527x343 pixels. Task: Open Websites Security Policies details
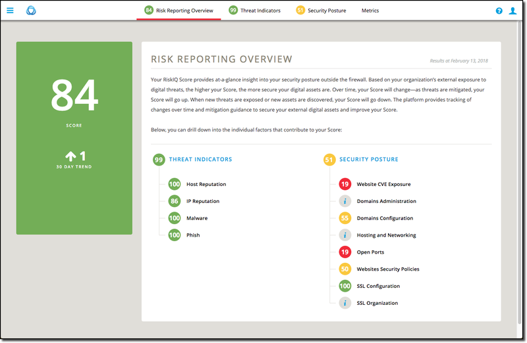(388, 269)
